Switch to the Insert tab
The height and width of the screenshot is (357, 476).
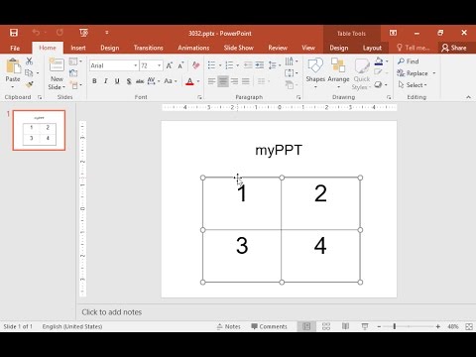[78, 48]
